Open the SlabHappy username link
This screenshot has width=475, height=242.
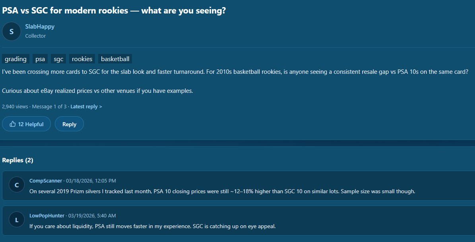pos(40,27)
